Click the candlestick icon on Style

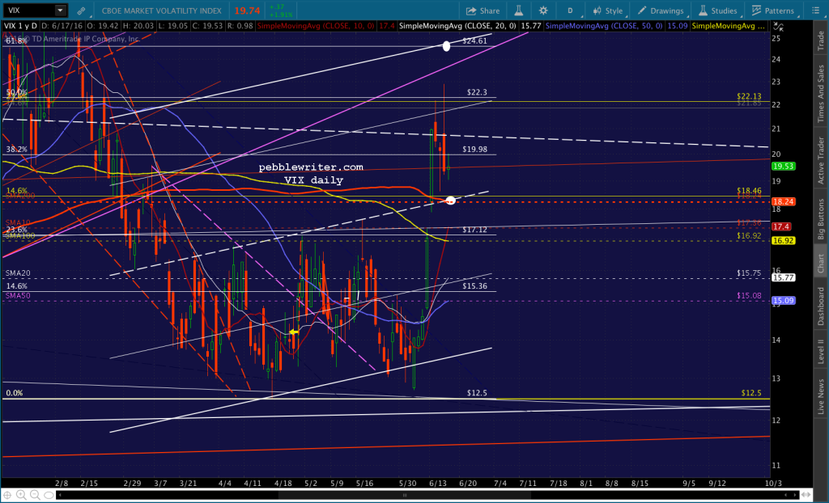click(x=597, y=11)
